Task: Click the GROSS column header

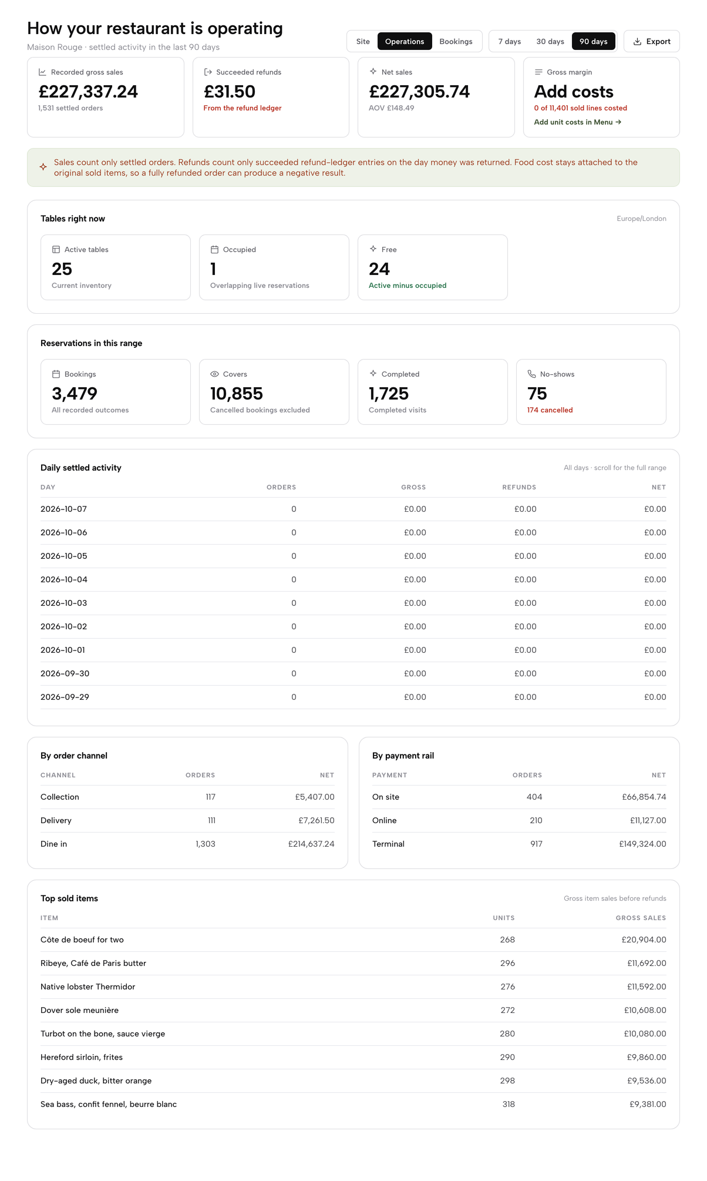Action: point(413,488)
